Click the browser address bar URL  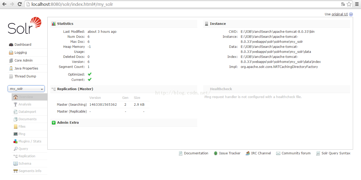72,4
